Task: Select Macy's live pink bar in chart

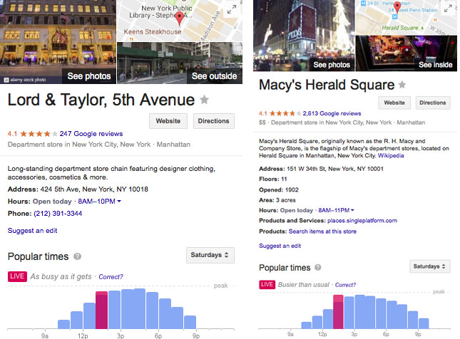Action: tap(338, 312)
